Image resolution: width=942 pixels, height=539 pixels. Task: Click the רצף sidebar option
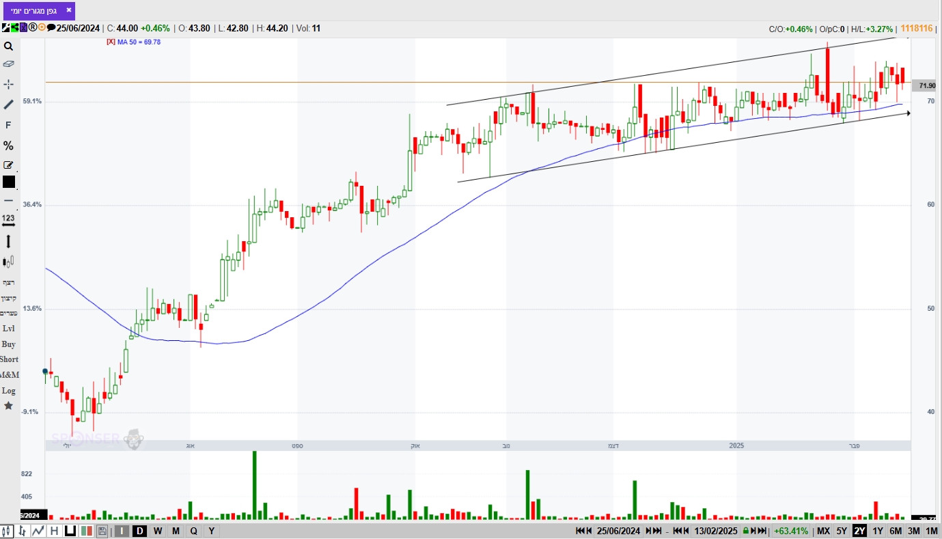8,282
